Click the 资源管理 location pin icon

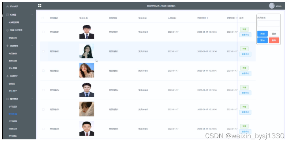pyautogui.click(x=7, y=46)
